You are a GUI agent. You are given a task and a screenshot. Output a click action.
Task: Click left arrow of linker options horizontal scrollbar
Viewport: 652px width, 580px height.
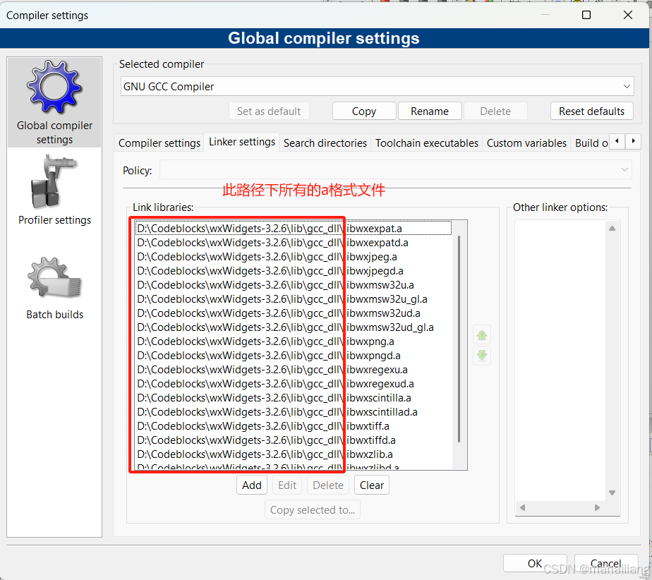coord(522,507)
